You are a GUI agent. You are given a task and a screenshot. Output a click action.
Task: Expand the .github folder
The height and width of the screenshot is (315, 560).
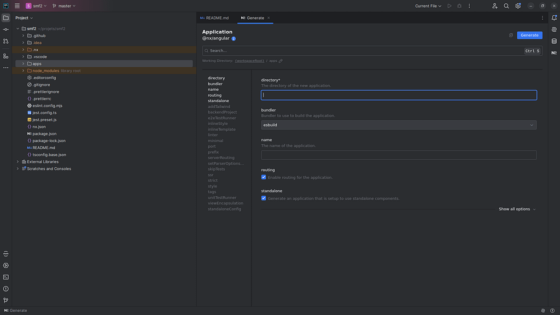point(23,36)
